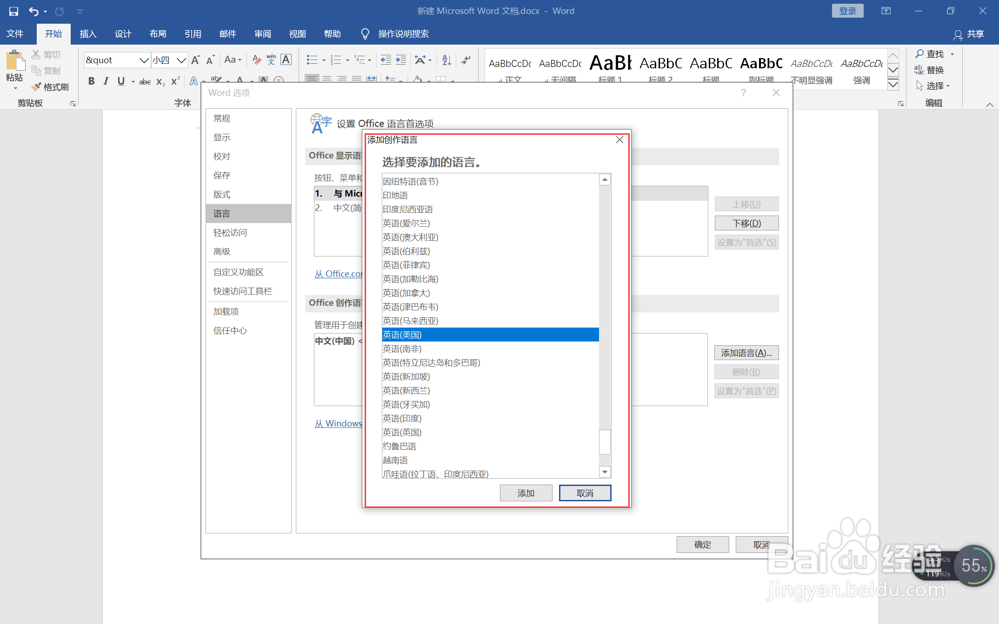This screenshot has height=624, width=999.
Task: Clear all formatting eraser icon
Action: [256, 60]
